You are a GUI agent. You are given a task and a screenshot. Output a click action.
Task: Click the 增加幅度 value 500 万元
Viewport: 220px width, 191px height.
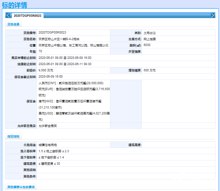[x=149, y=70]
